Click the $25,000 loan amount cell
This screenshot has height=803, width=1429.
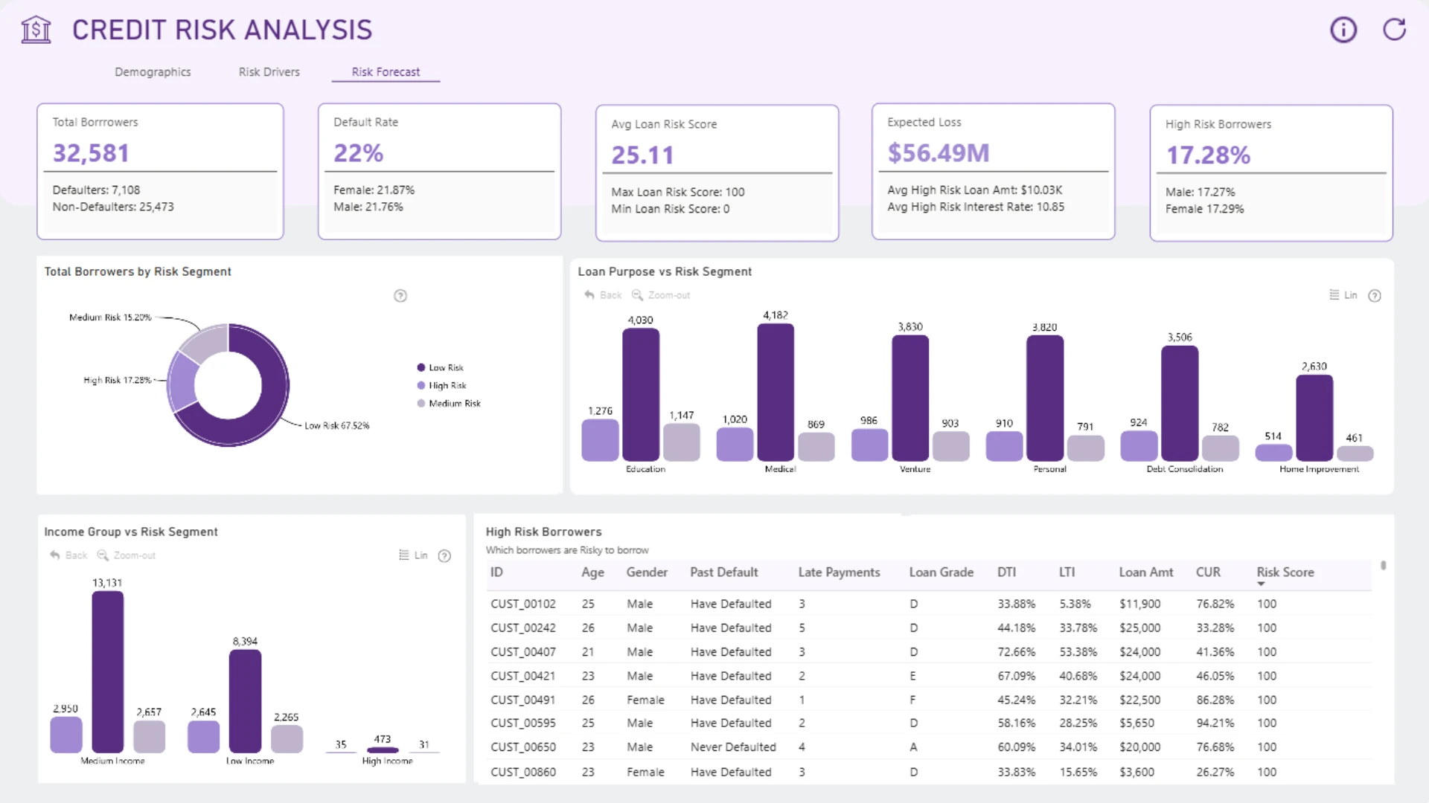tap(1139, 628)
